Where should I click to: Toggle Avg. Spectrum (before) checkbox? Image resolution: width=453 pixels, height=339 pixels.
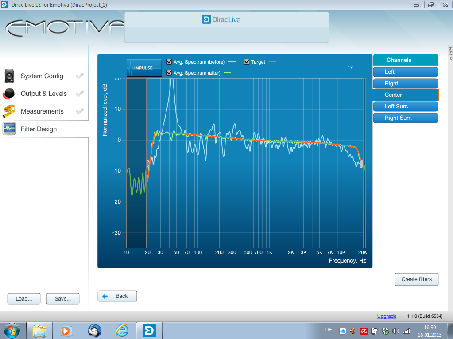pos(169,62)
